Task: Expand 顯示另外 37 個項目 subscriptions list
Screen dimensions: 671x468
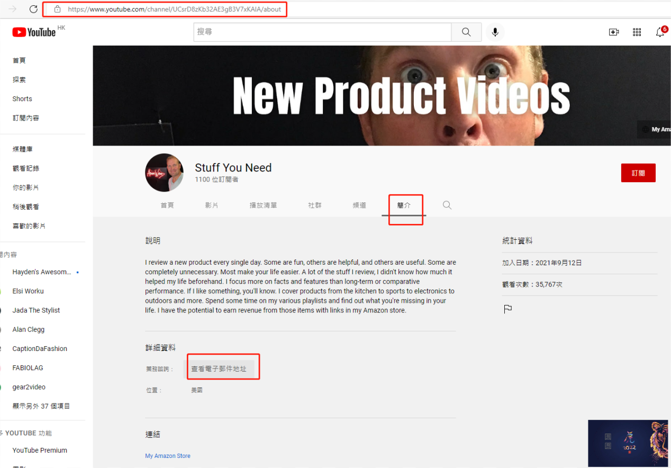Action: [x=41, y=406]
